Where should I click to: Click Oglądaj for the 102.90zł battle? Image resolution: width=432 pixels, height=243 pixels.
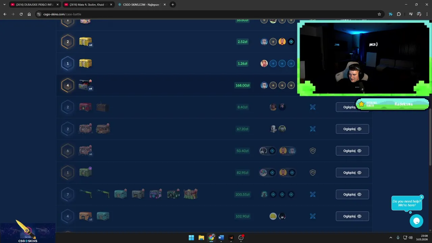352,216
